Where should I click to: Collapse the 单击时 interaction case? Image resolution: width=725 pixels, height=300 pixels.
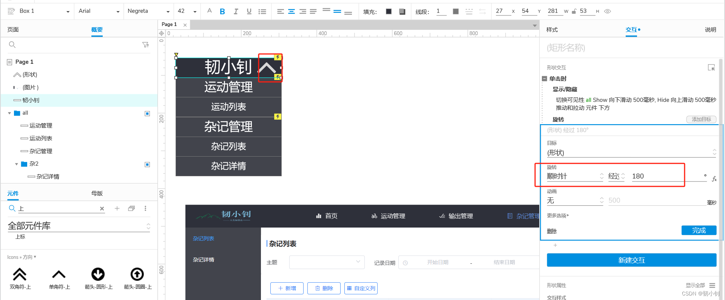pos(545,78)
